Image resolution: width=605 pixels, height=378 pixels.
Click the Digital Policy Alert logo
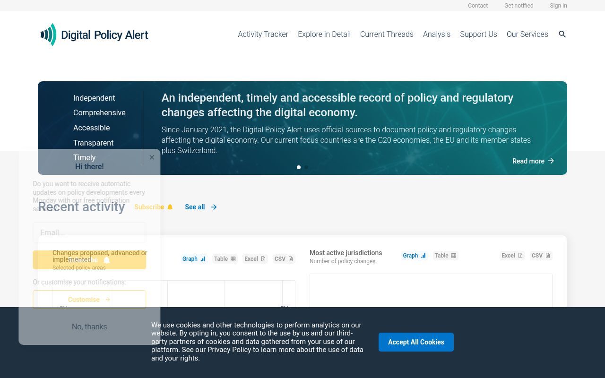94,34
